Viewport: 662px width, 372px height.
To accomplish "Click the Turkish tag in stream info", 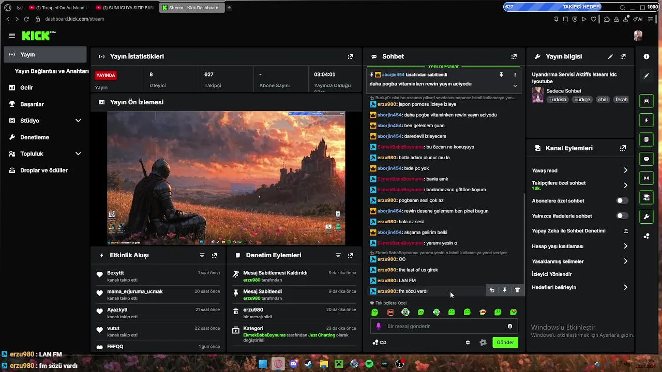I will pyautogui.click(x=558, y=100).
